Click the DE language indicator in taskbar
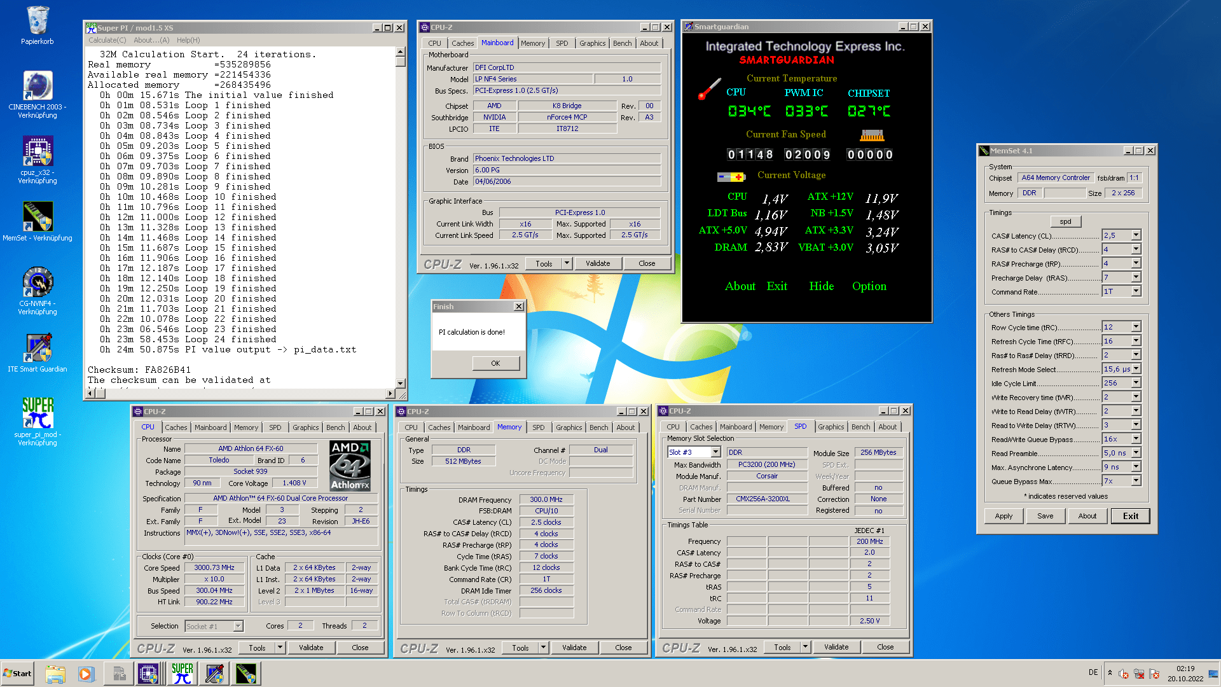Viewport: 1221px width, 687px height. point(1093,672)
